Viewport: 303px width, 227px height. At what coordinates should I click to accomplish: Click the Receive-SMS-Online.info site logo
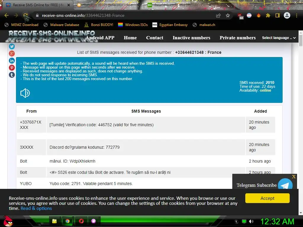[x=52, y=36]
